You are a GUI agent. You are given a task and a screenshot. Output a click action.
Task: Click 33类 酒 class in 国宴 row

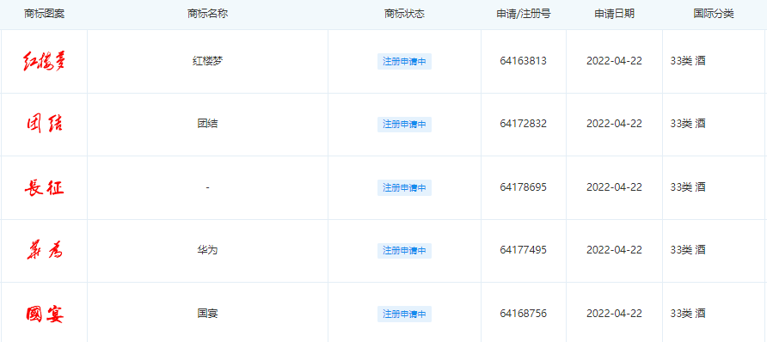point(688,314)
